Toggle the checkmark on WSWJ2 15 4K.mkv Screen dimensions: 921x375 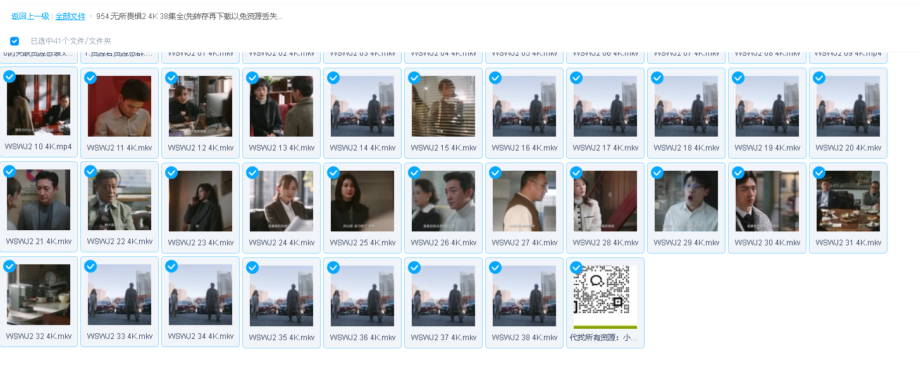click(x=414, y=78)
